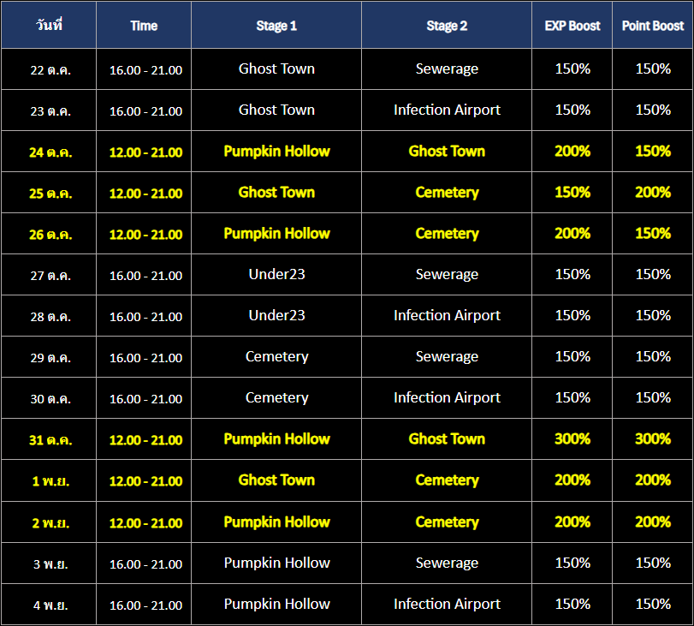Select the 31 ต.ค. date cell
Viewport: 694px width, 626px height.
pyautogui.click(x=50, y=440)
